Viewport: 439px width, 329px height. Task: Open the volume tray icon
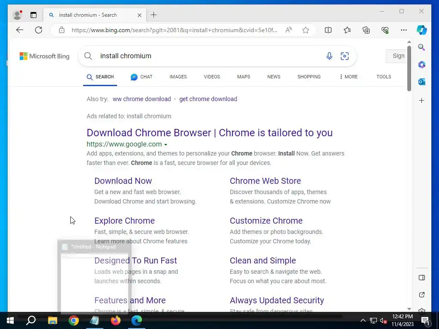(383, 320)
